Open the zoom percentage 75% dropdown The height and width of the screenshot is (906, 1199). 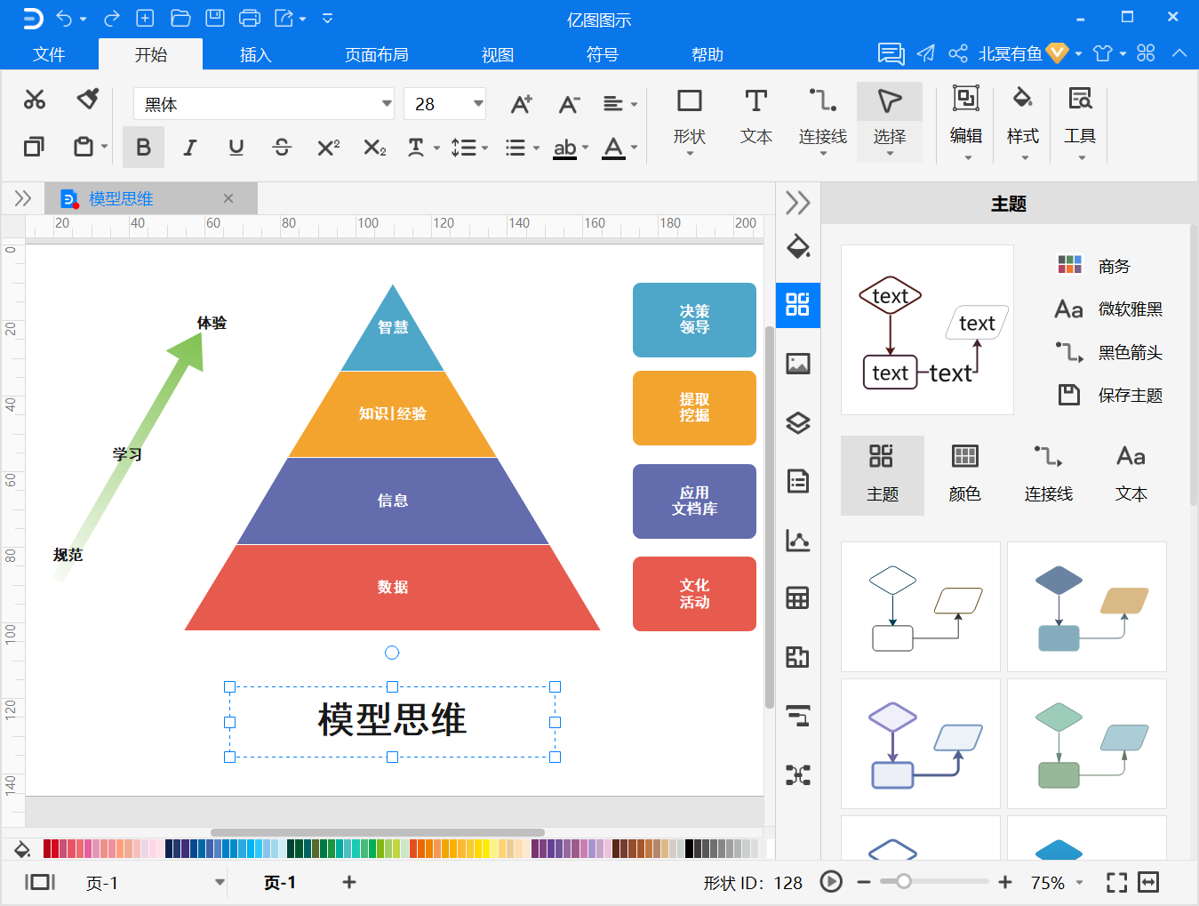click(1080, 883)
